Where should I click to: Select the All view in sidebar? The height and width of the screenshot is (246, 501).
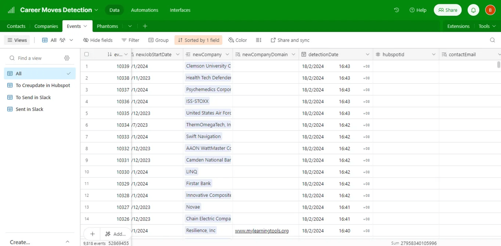click(40, 73)
